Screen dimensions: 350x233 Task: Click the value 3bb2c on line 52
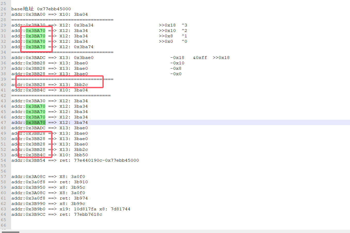click(81, 150)
